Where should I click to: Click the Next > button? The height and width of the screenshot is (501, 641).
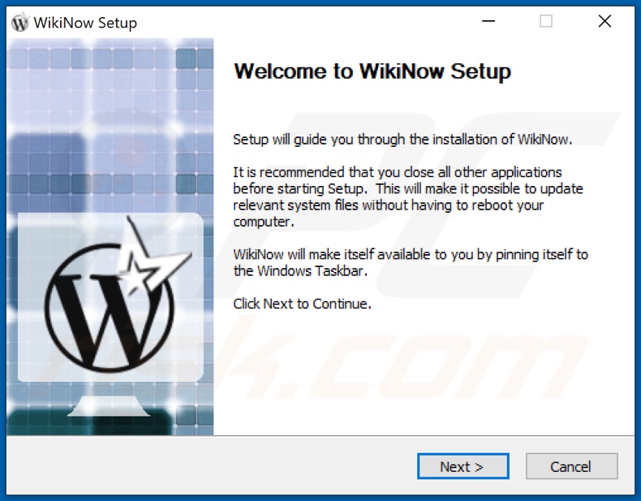[x=462, y=466]
